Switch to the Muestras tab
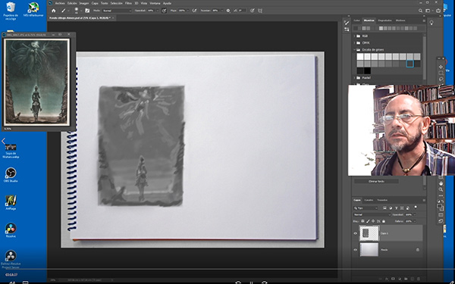Viewport: 455px width, 284px height. coord(369,20)
